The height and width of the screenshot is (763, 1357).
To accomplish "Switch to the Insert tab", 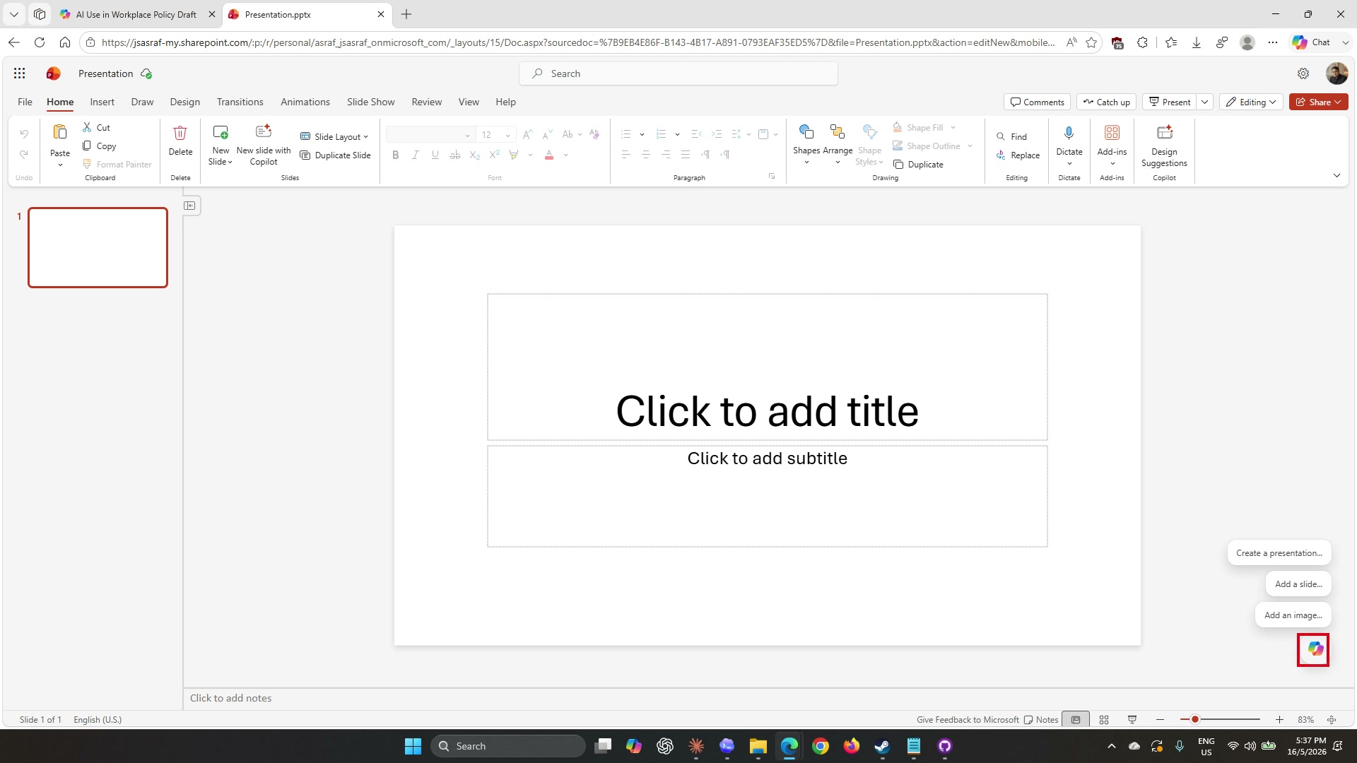I will (x=102, y=102).
